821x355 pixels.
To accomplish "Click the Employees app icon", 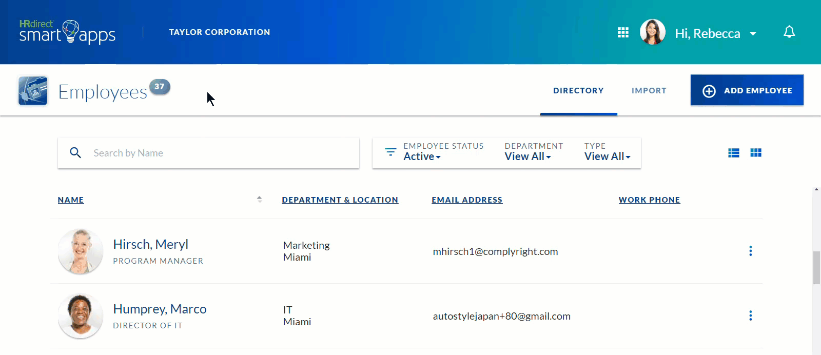I will pyautogui.click(x=33, y=91).
